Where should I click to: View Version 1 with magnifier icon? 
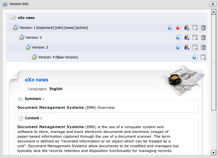(195, 27)
